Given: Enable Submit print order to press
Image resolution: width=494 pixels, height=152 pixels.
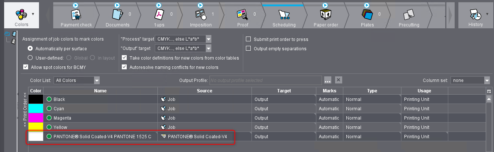Looking at the screenshot, I should pyautogui.click(x=248, y=39).
